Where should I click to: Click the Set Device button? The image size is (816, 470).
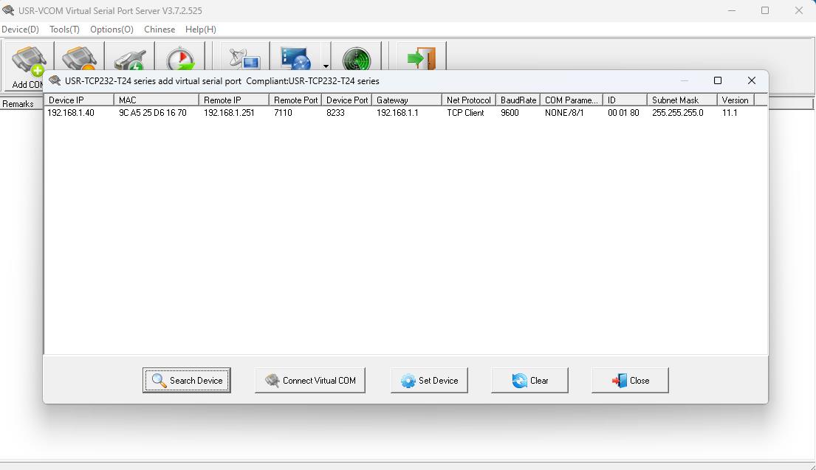(429, 380)
